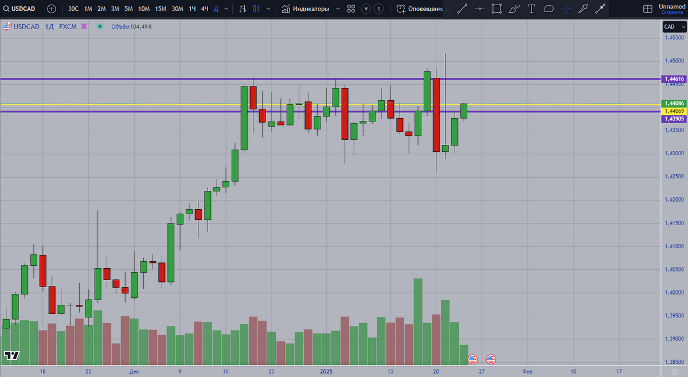Choose the 10M timeframe

pos(144,9)
